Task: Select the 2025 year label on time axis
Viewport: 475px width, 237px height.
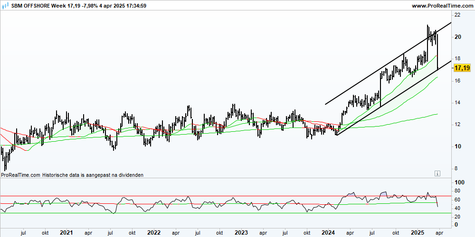Action: coord(417,233)
